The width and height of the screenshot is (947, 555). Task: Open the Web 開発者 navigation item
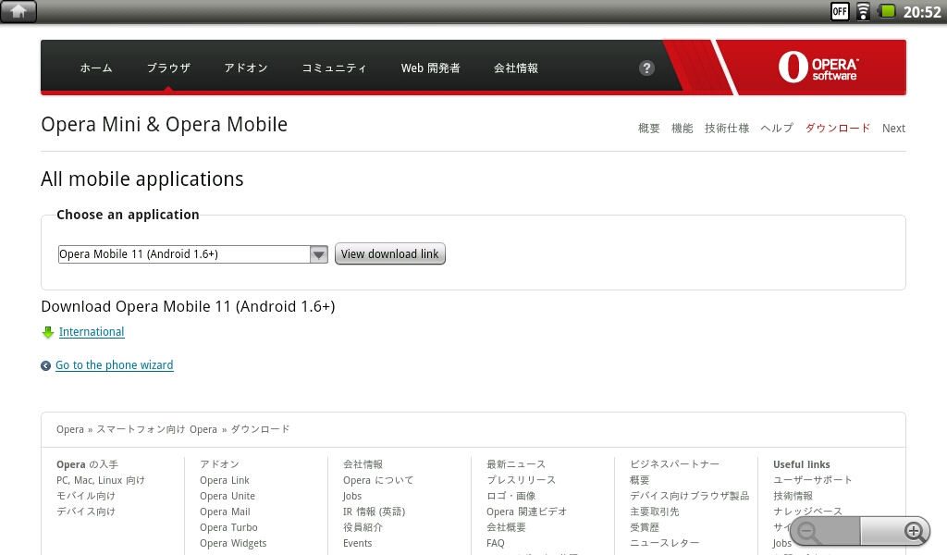[x=431, y=68]
